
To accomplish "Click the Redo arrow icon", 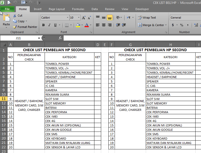I will coord(31,3).
